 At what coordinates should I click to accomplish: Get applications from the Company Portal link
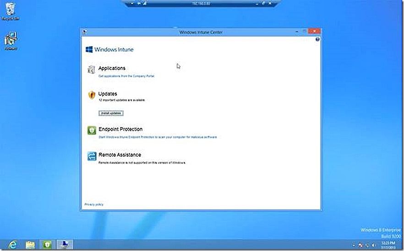[126, 76]
